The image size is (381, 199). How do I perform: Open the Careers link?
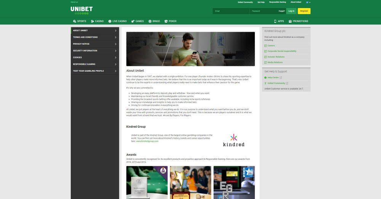(271, 46)
